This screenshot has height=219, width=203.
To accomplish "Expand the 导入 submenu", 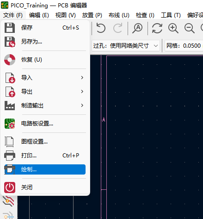I will [x=45, y=77].
